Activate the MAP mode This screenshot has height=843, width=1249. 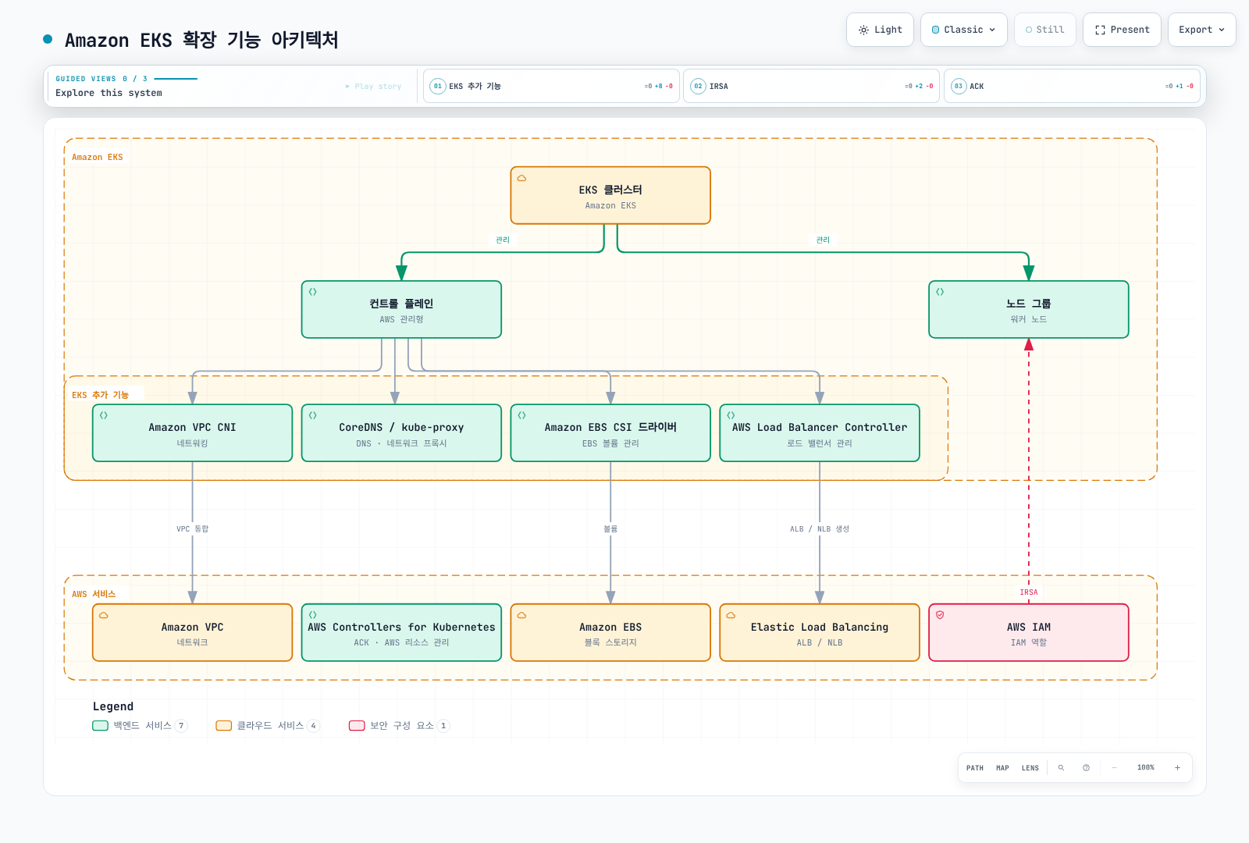point(1002,768)
